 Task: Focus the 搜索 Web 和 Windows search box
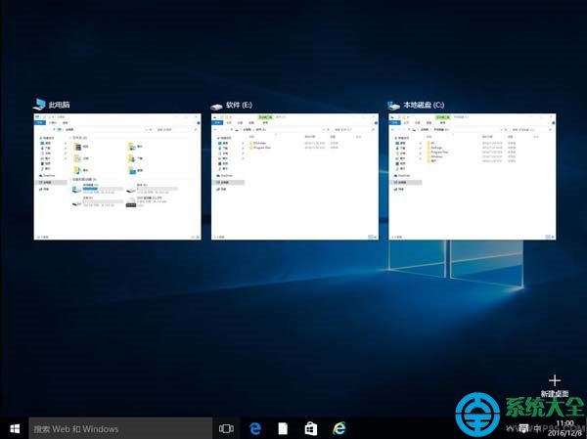click(120, 428)
